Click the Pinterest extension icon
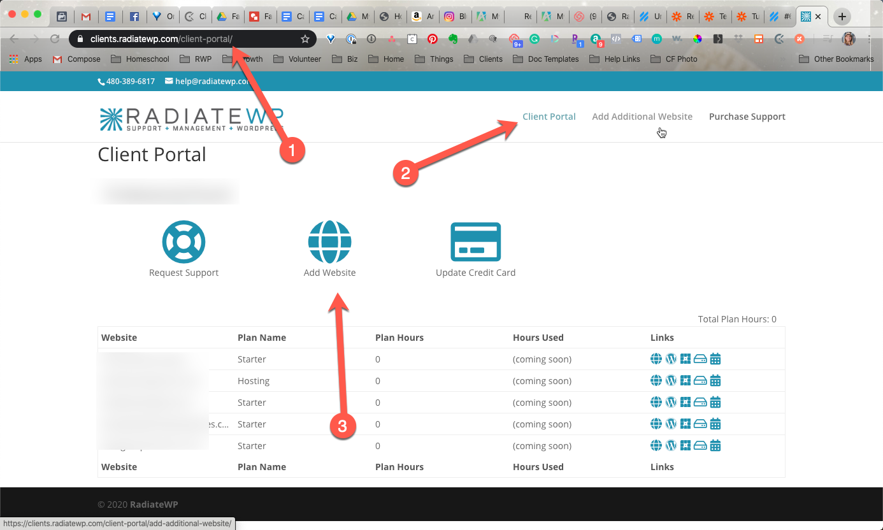Image resolution: width=883 pixels, height=530 pixels. tap(433, 39)
